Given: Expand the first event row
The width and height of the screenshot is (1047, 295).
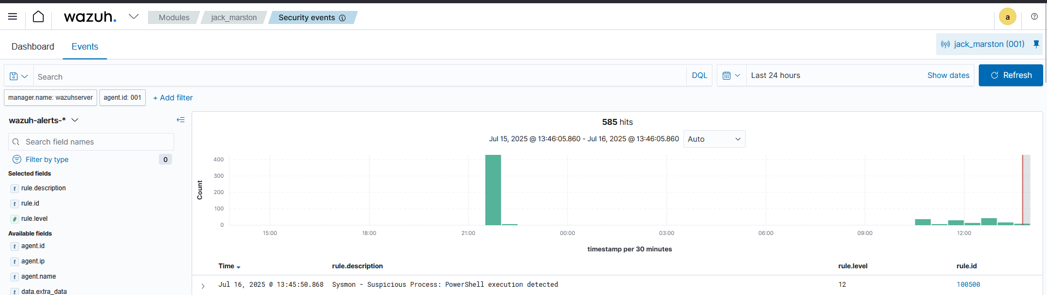Looking at the screenshot, I should (203, 286).
